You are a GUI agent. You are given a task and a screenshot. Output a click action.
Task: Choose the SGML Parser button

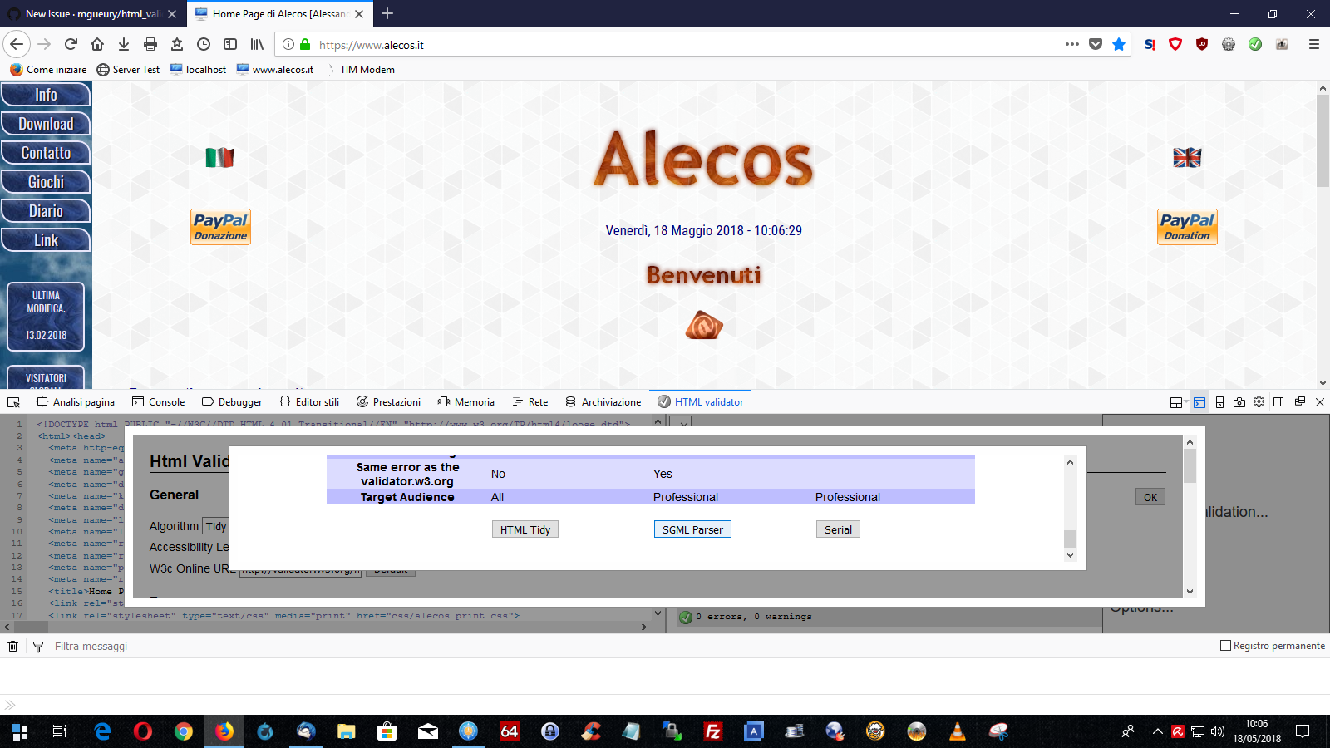tap(692, 529)
